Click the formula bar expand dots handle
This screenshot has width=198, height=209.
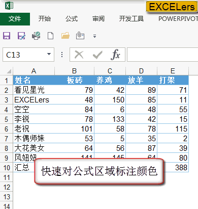[62, 55]
